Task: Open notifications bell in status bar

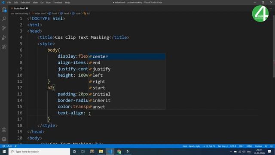Action: coord(272,146)
